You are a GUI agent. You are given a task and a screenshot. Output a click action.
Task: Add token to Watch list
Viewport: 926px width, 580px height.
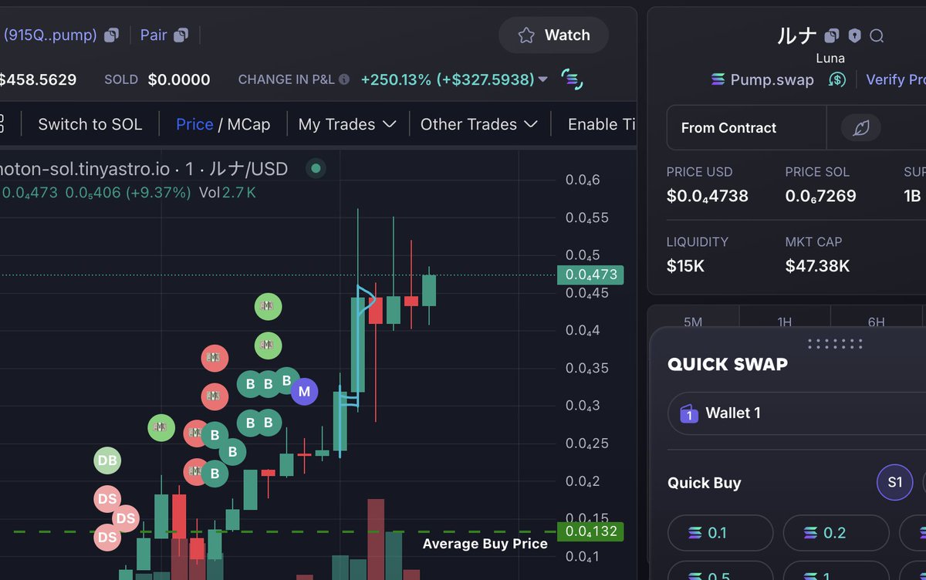(553, 35)
